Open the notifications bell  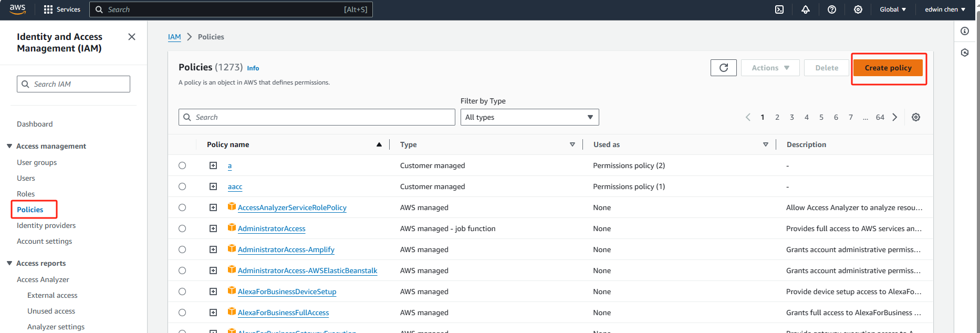click(806, 9)
